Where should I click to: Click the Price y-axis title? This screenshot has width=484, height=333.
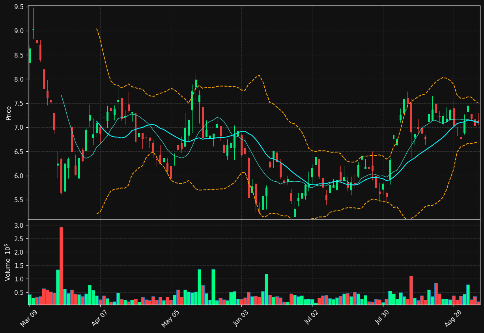click(8, 113)
